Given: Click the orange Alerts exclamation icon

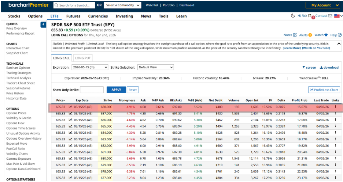Looking at the screenshot, I should click(310, 35).
